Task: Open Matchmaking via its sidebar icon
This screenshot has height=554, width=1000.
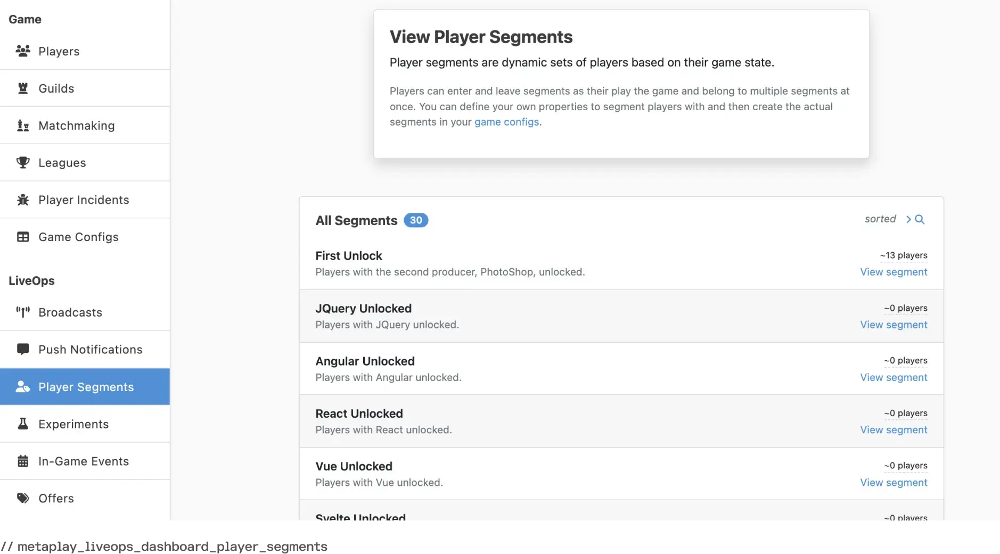Action: point(22,125)
